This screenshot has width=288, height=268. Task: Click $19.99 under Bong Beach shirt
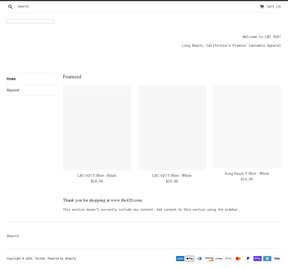click(x=247, y=179)
